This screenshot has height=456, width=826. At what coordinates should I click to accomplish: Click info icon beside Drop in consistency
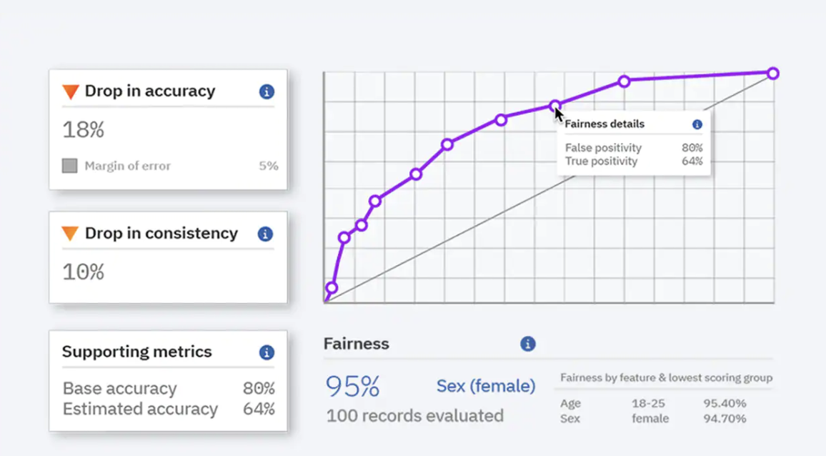(265, 234)
